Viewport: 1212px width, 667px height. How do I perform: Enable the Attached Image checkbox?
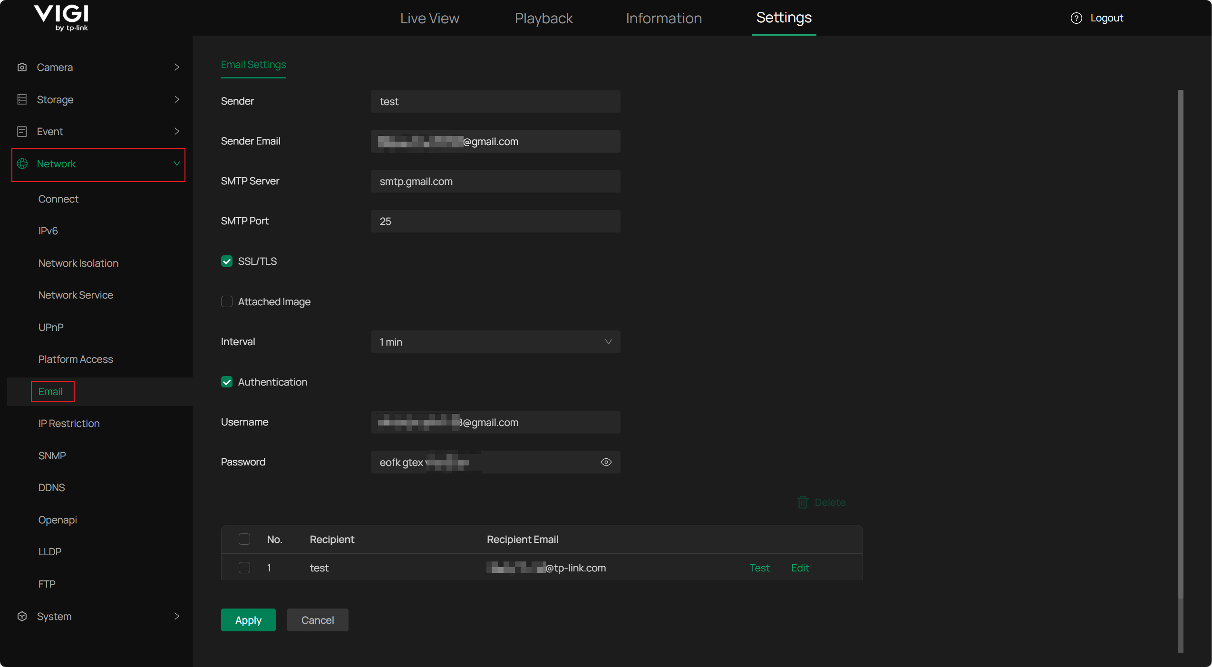click(227, 301)
